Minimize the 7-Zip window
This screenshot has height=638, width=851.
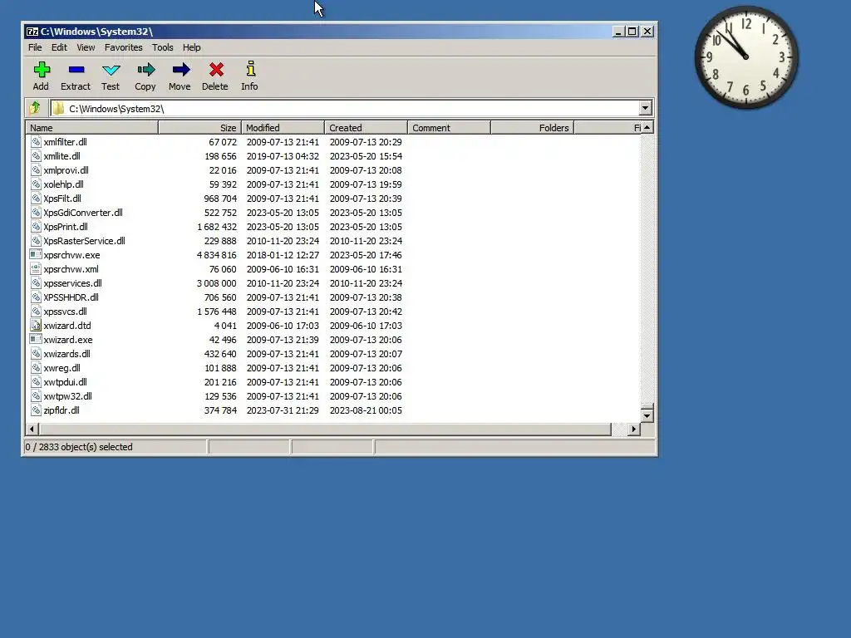point(618,32)
